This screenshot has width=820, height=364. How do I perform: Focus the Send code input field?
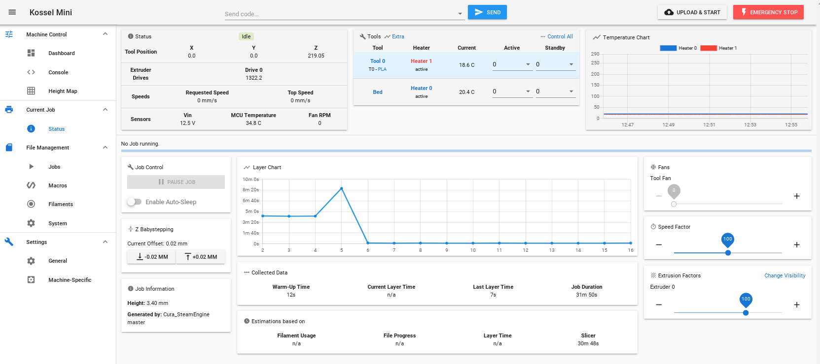pyautogui.click(x=340, y=14)
